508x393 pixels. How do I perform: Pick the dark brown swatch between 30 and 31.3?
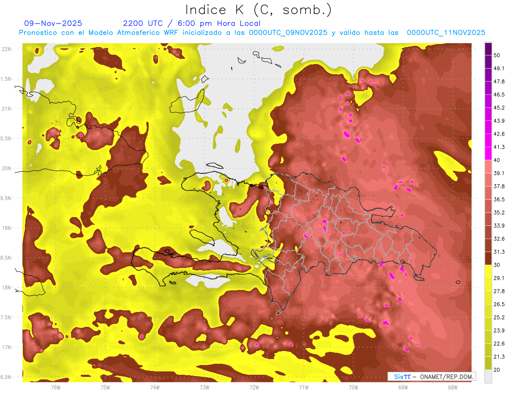[488, 259]
